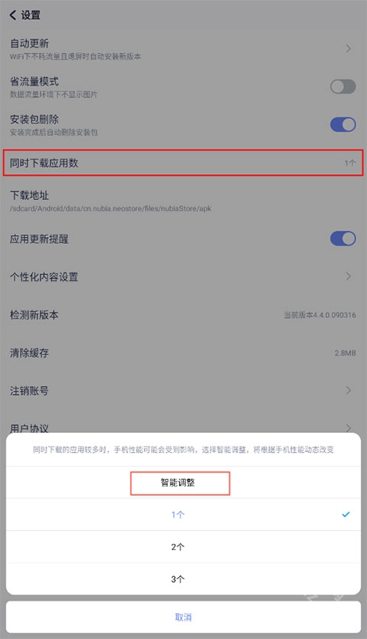Select the 智能调整 option
The width and height of the screenshot is (367, 639).
(x=180, y=483)
